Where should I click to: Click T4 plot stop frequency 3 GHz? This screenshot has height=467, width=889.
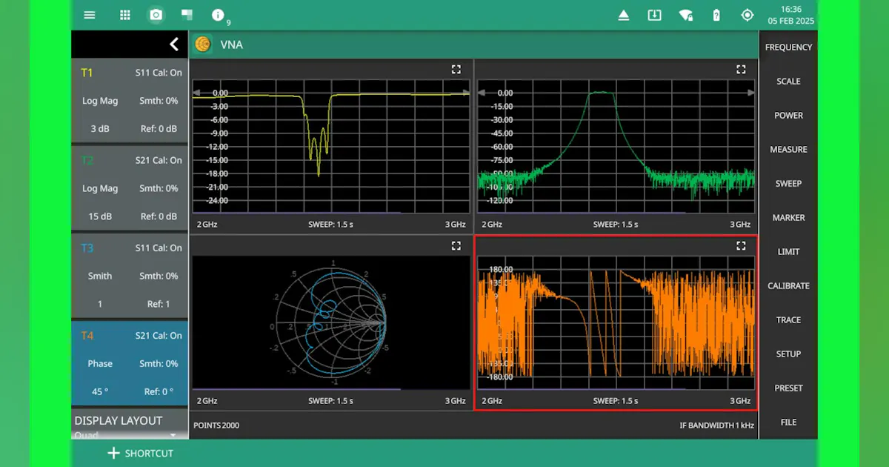pos(740,400)
